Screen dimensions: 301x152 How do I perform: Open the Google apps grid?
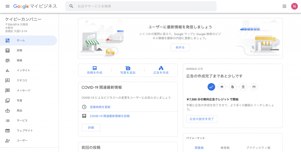284,6
